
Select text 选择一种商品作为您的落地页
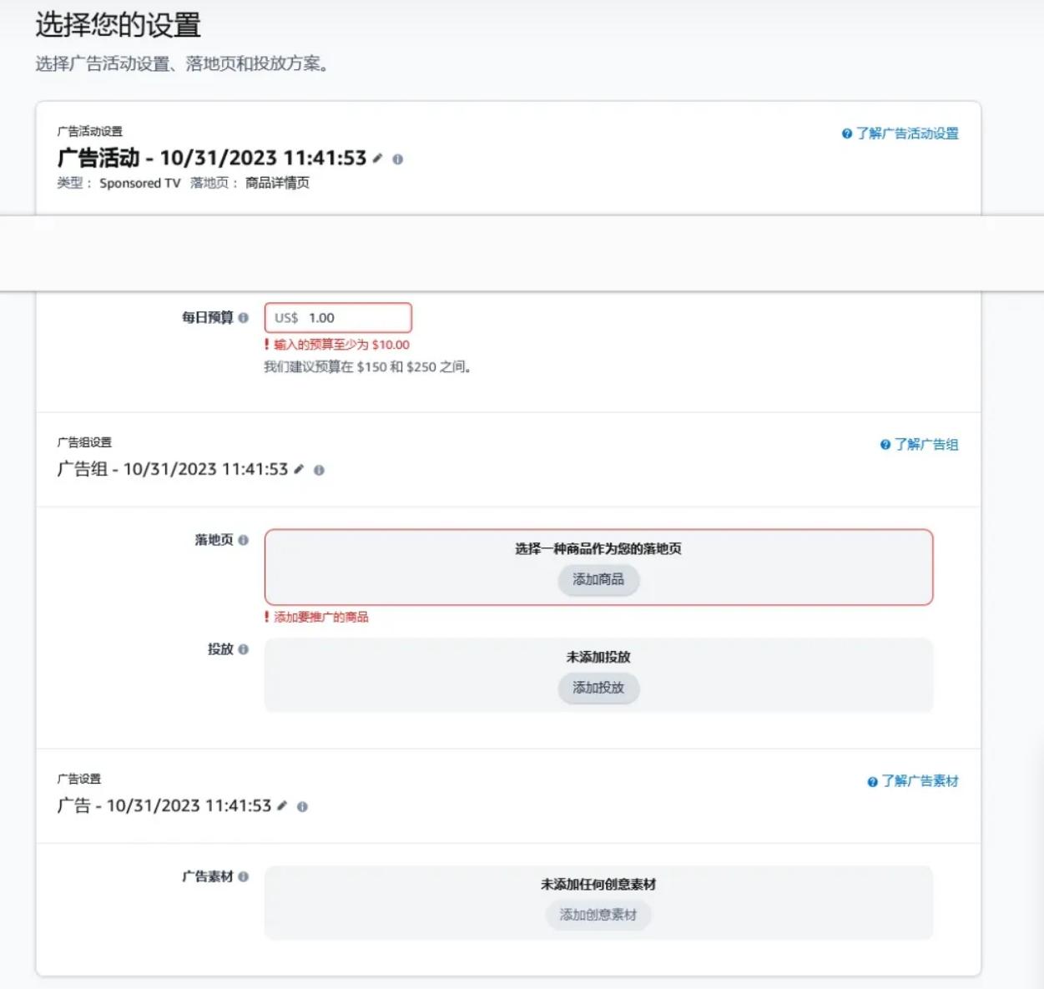(x=598, y=548)
